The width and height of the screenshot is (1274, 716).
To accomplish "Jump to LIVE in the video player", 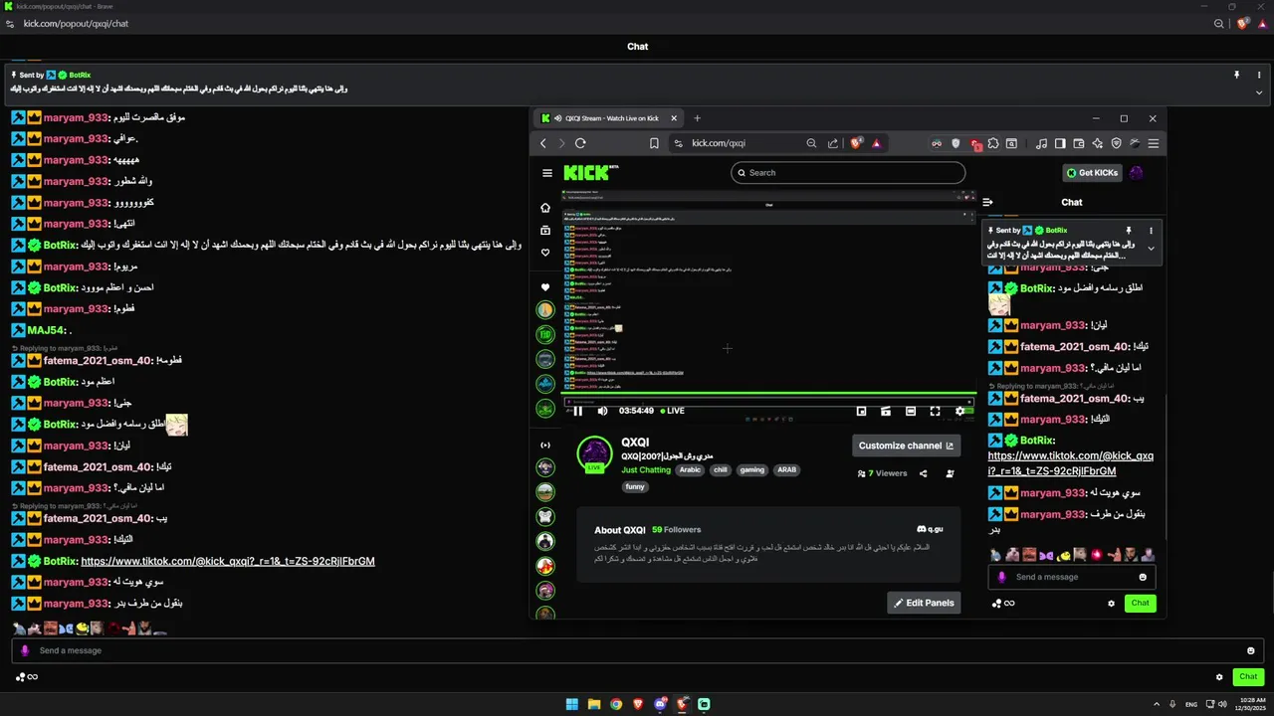I will (x=672, y=411).
